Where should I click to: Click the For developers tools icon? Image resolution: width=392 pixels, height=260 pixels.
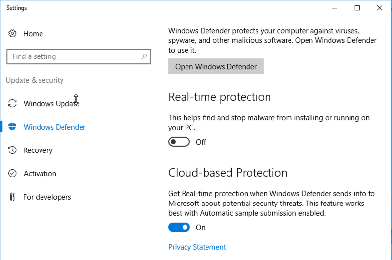(13, 197)
